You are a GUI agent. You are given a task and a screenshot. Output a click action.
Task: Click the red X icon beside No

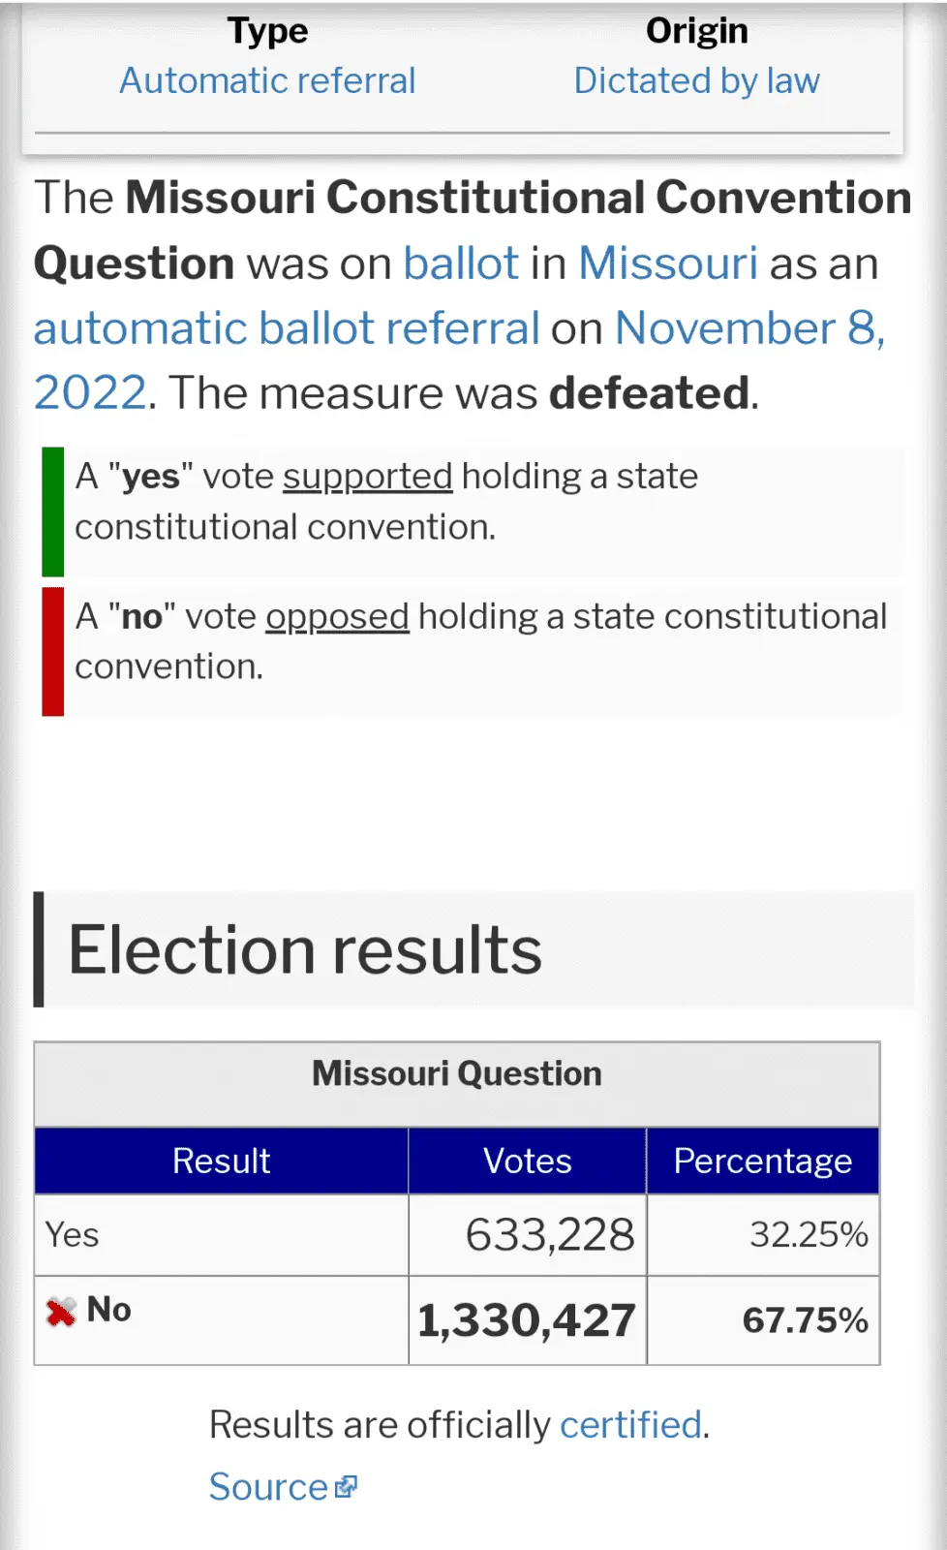61,1312
